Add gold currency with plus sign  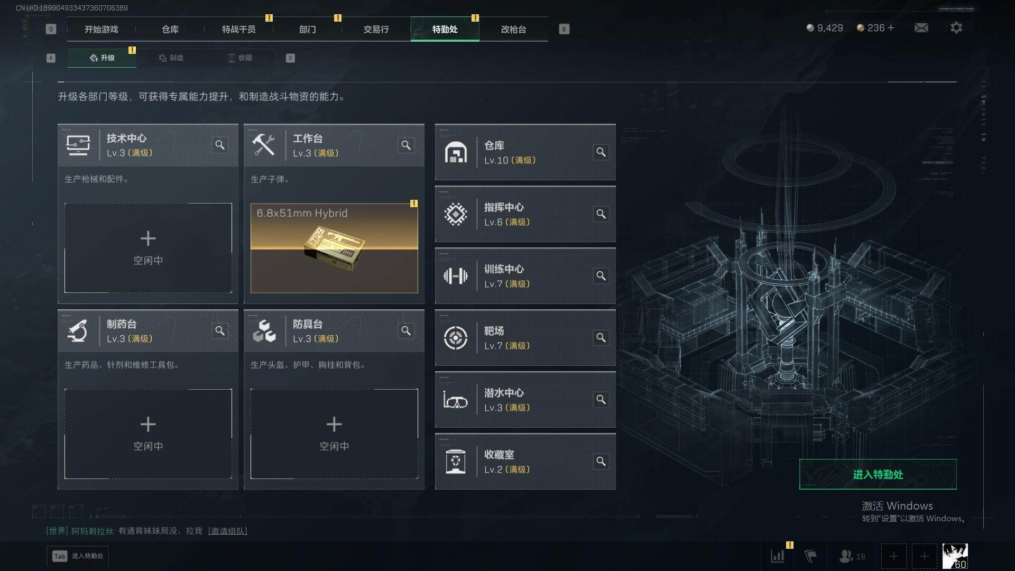[x=891, y=28]
